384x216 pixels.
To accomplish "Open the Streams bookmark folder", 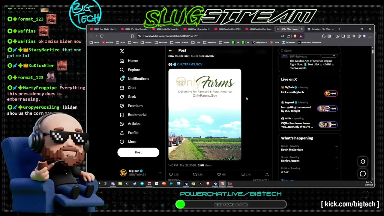I will [147, 43].
